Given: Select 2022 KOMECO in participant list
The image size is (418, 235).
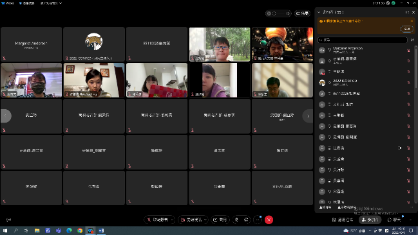Looking at the screenshot, I should pyautogui.click(x=366, y=82).
